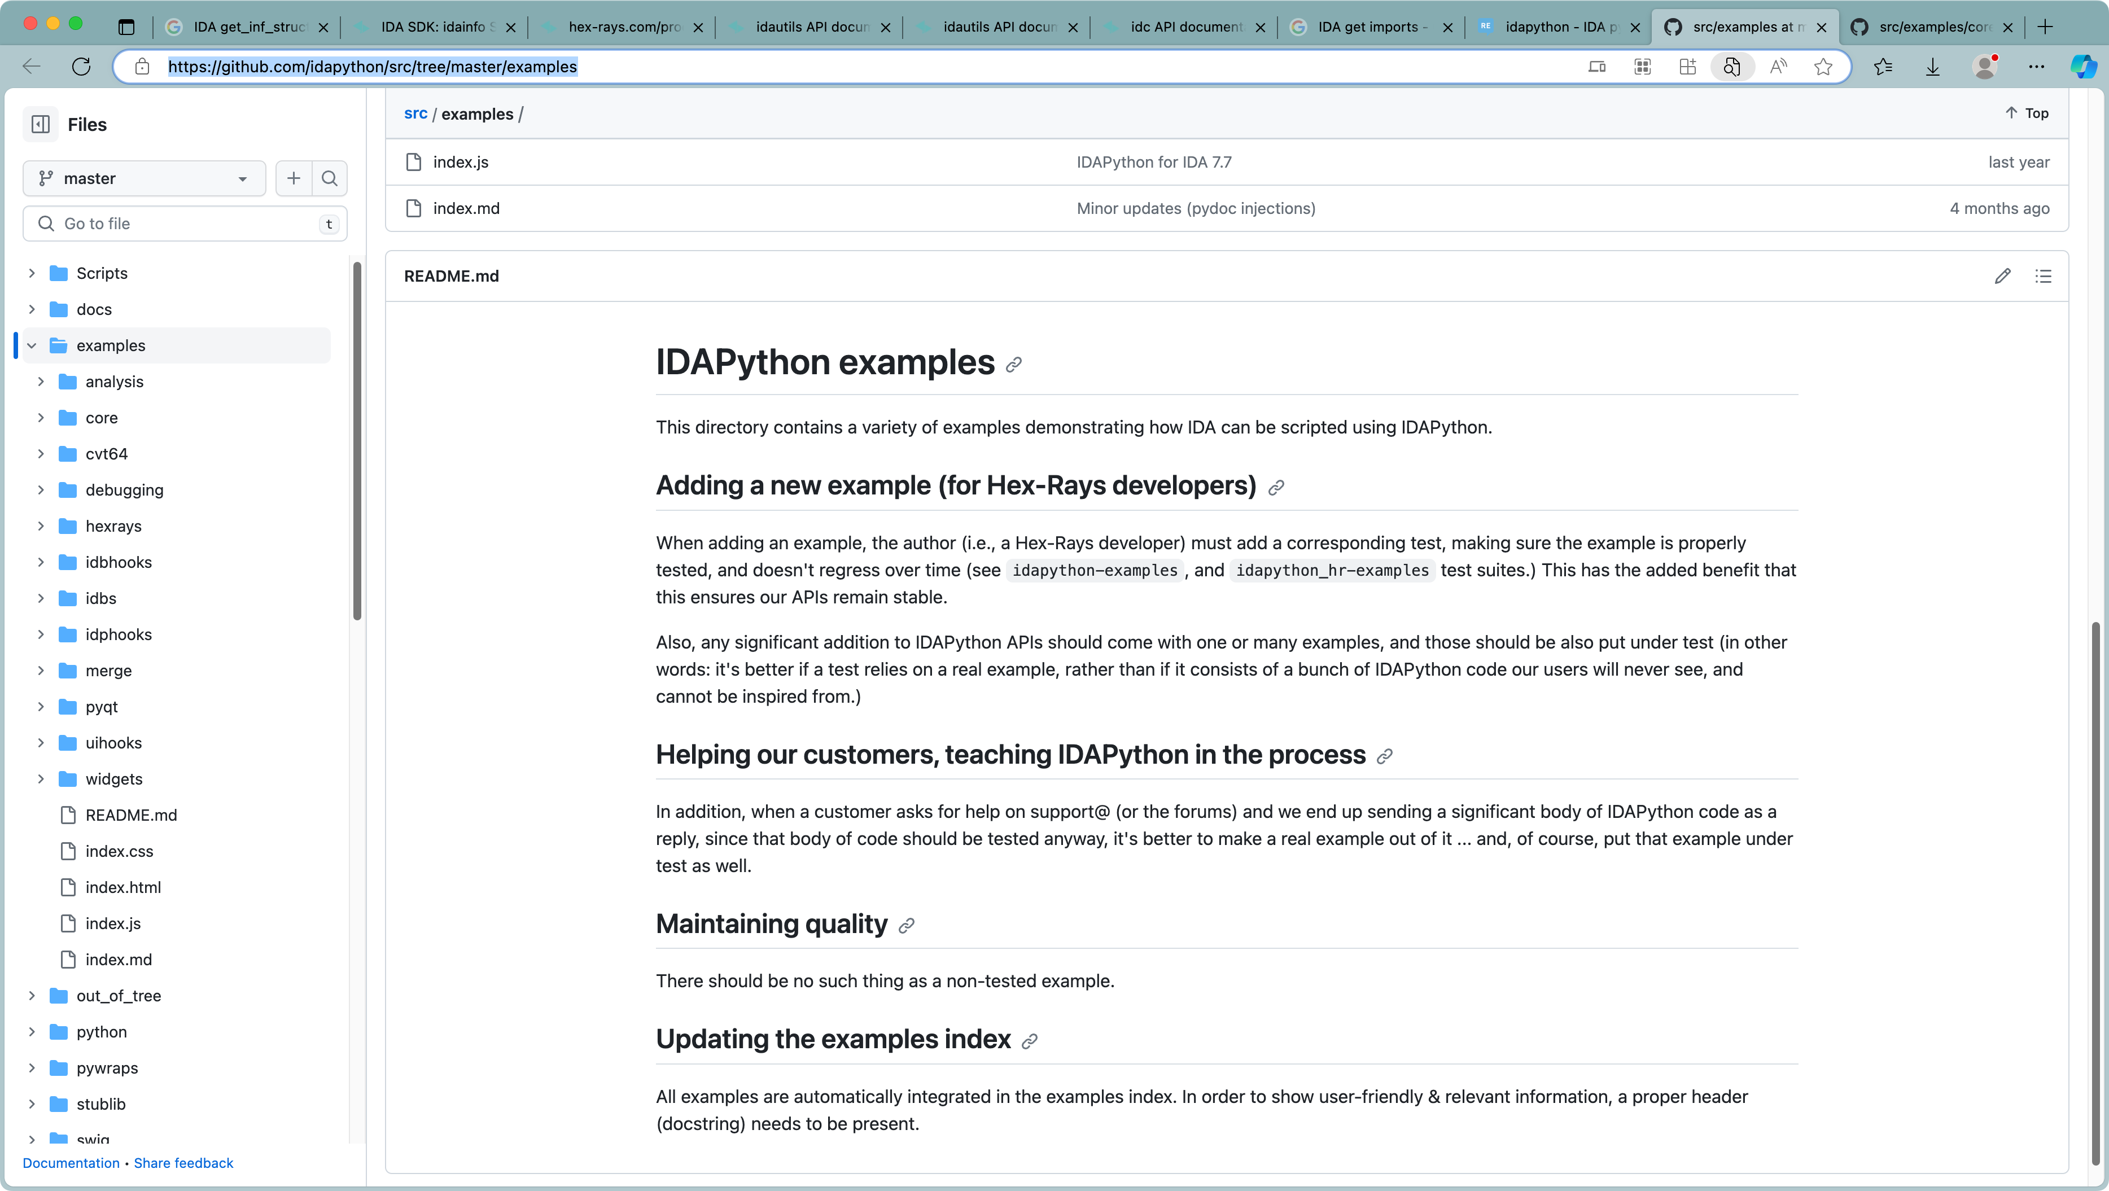This screenshot has height=1191, width=2109.
Task: Click the read aloud icon
Action: [1778, 66]
